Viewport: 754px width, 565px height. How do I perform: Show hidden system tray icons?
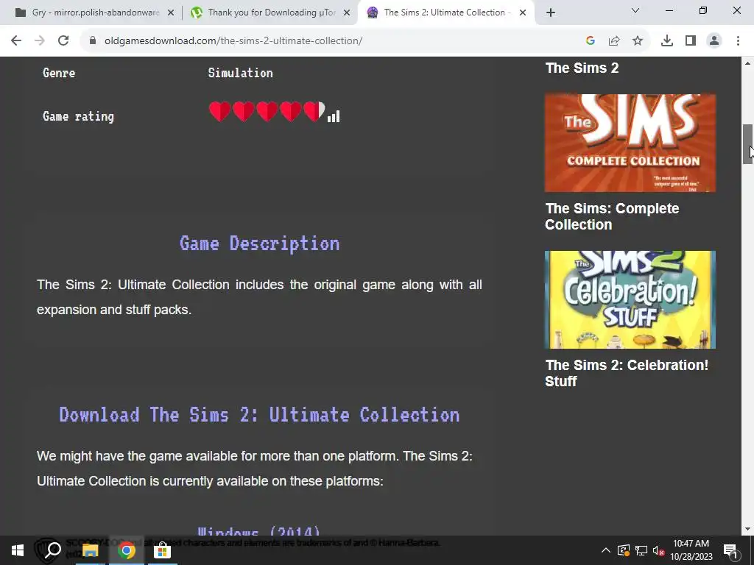point(606,550)
